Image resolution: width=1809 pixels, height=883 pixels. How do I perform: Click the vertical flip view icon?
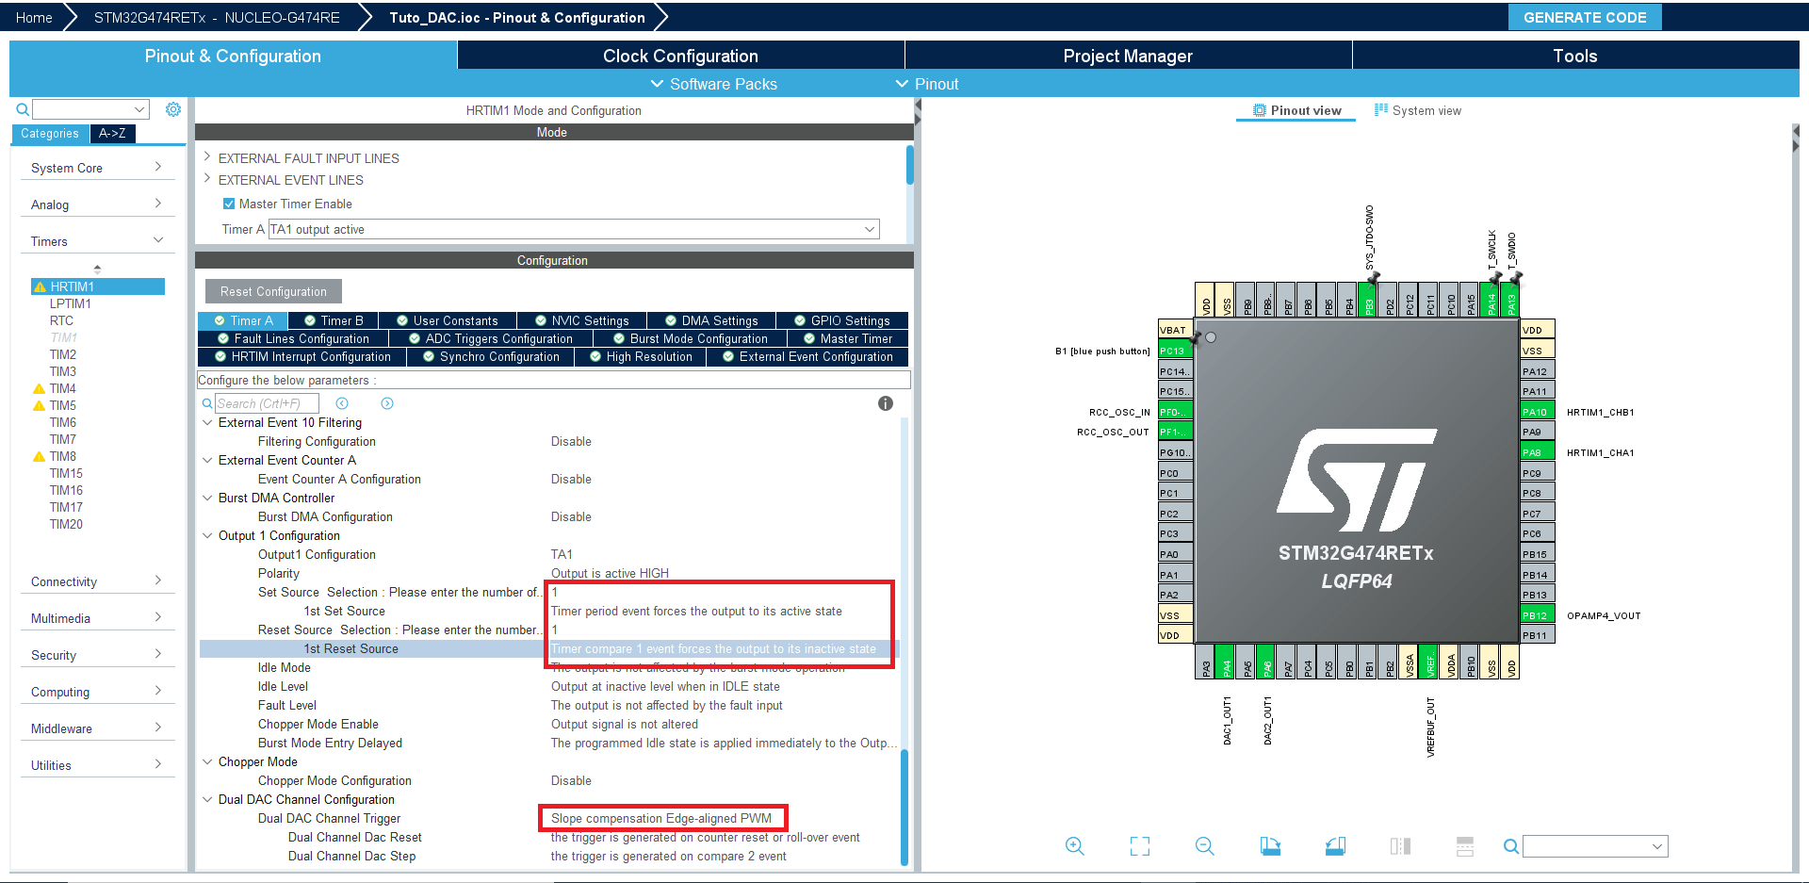[1400, 846]
